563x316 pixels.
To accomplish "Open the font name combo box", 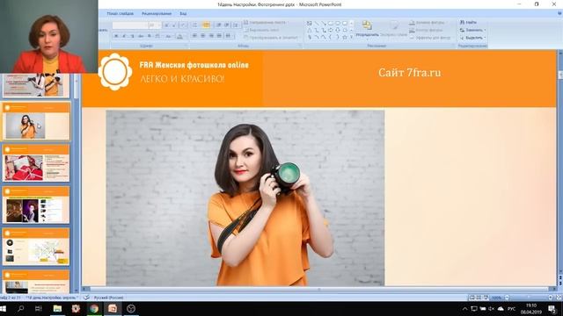I will click(x=130, y=25).
